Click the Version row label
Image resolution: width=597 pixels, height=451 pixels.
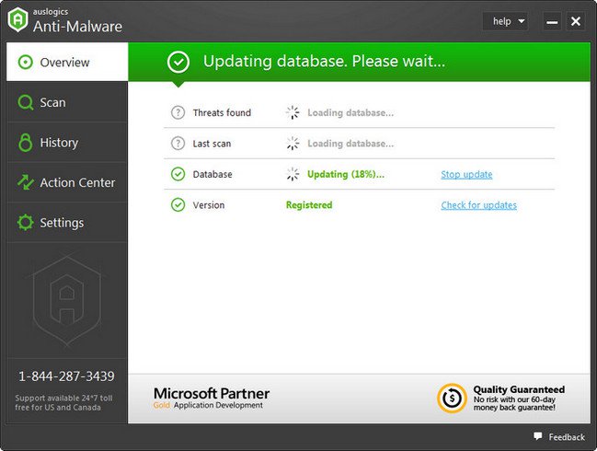tap(209, 205)
